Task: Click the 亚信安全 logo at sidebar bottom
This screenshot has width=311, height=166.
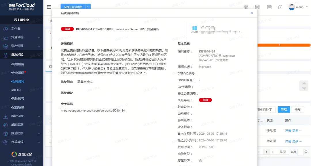Action: tap(22, 154)
